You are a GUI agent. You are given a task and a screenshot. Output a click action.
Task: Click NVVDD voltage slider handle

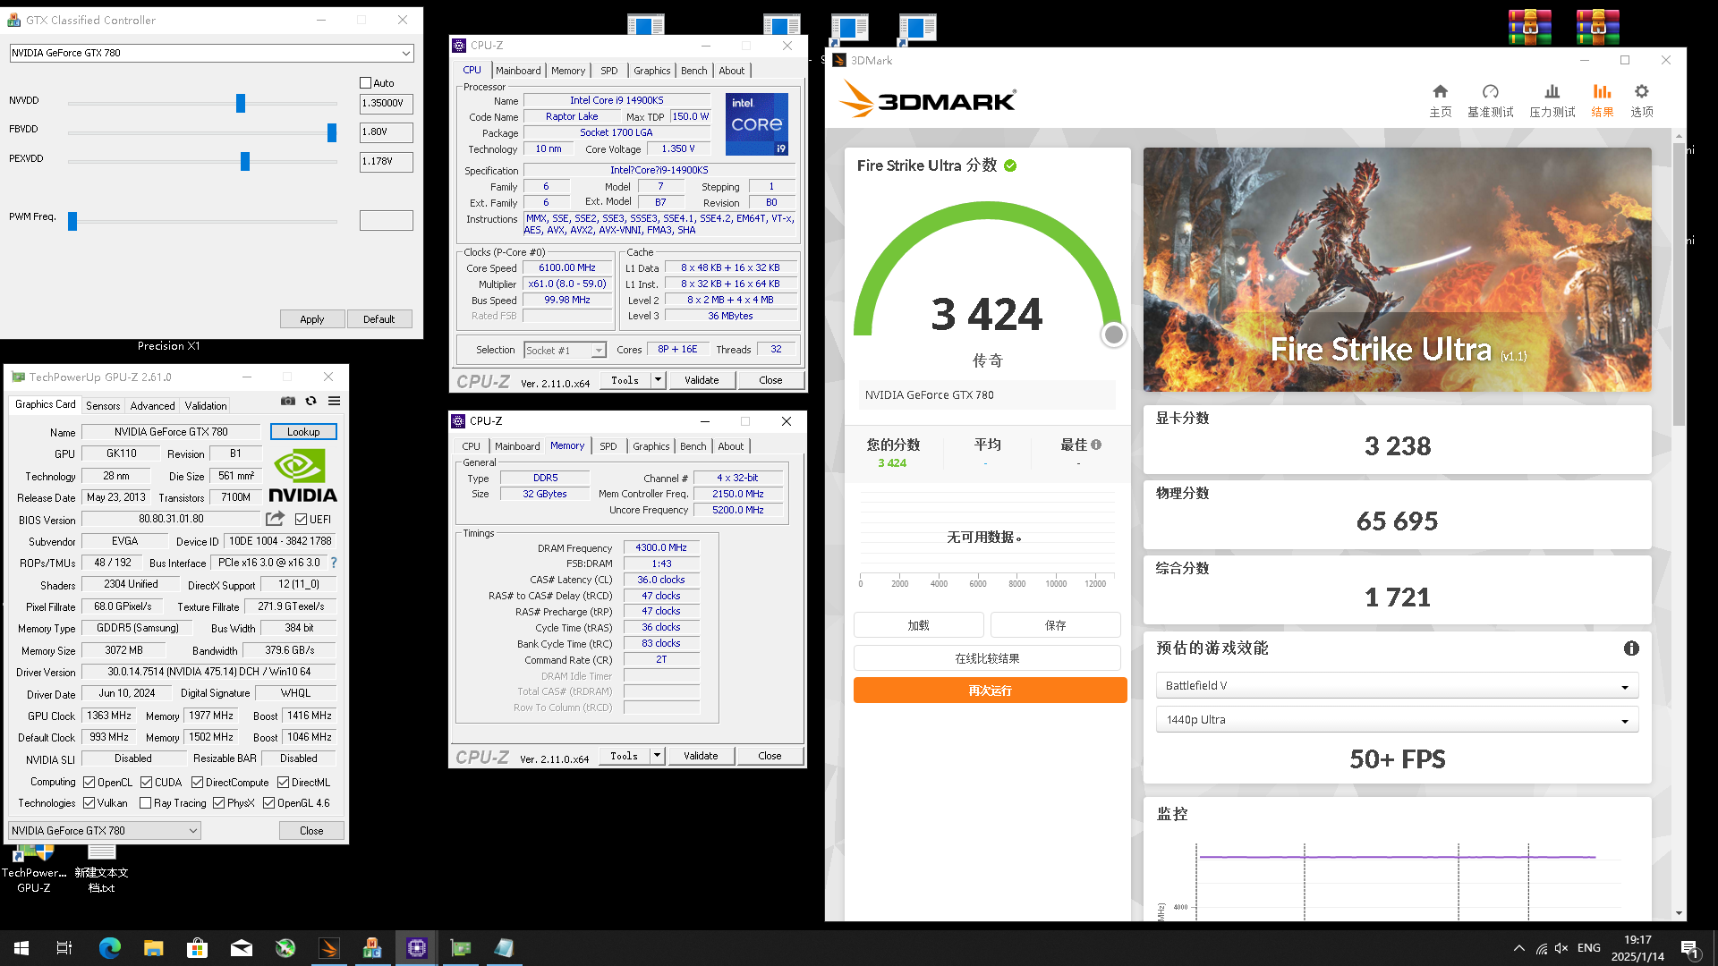click(x=240, y=103)
